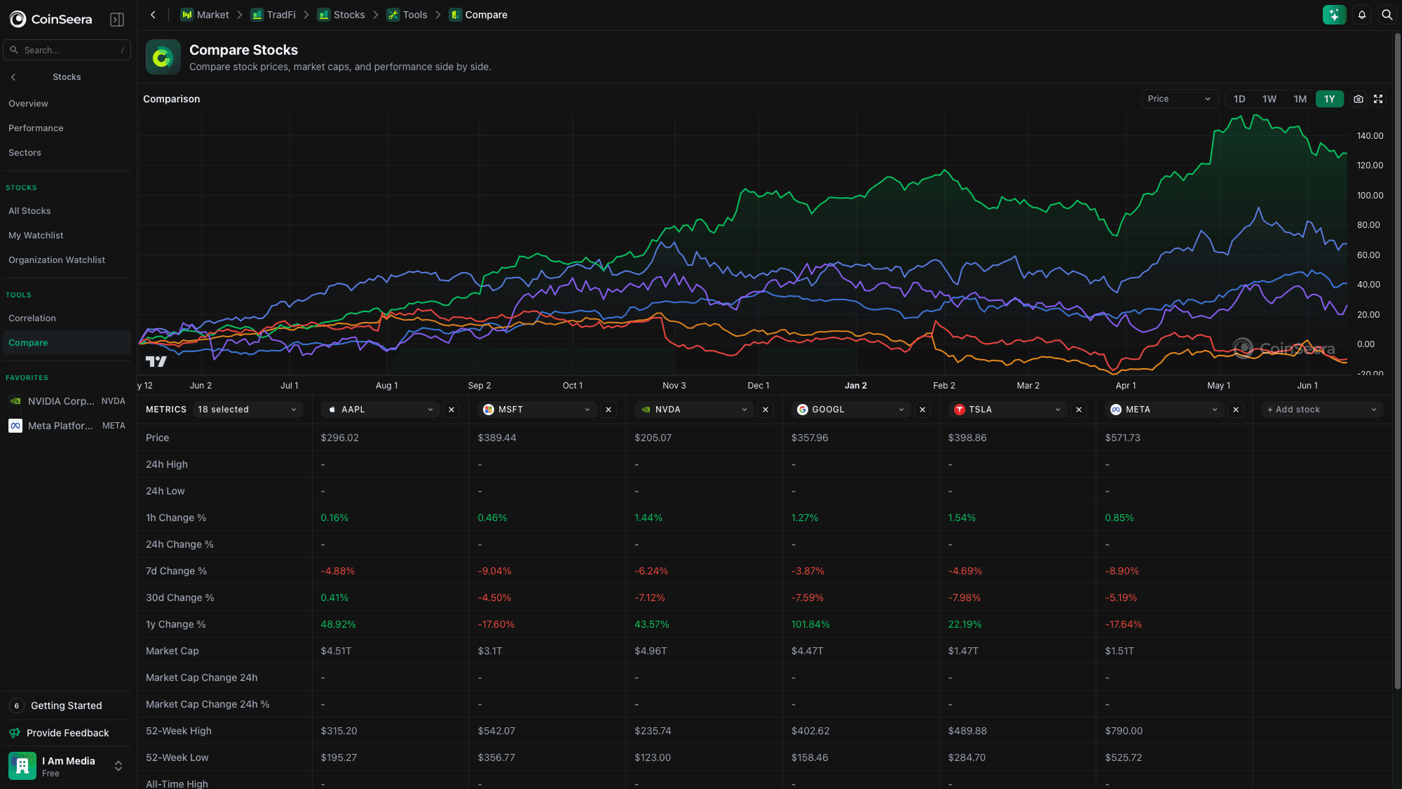The image size is (1402, 789).
Task: Collapse the sidebar panel icon
Action: 117,20
